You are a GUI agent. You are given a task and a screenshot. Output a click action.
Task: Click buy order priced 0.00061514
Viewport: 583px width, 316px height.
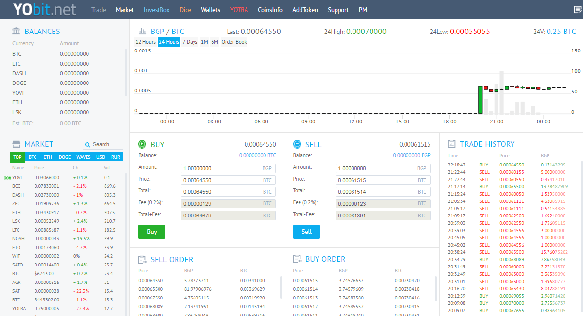tap(362, 289)
